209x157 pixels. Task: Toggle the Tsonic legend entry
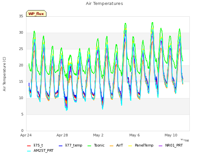(96, 145)
